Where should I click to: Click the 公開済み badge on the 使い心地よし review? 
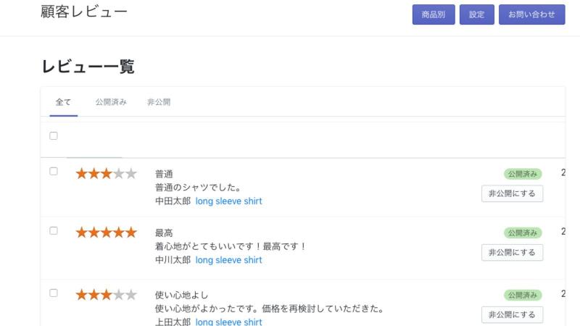pos(523,295)
